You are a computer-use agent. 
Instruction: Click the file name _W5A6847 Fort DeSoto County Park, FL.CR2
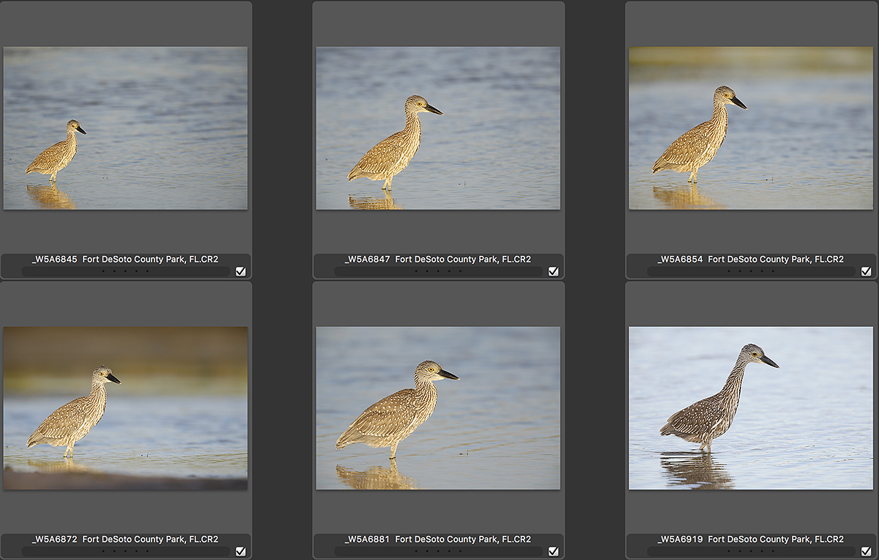[438, 259]
